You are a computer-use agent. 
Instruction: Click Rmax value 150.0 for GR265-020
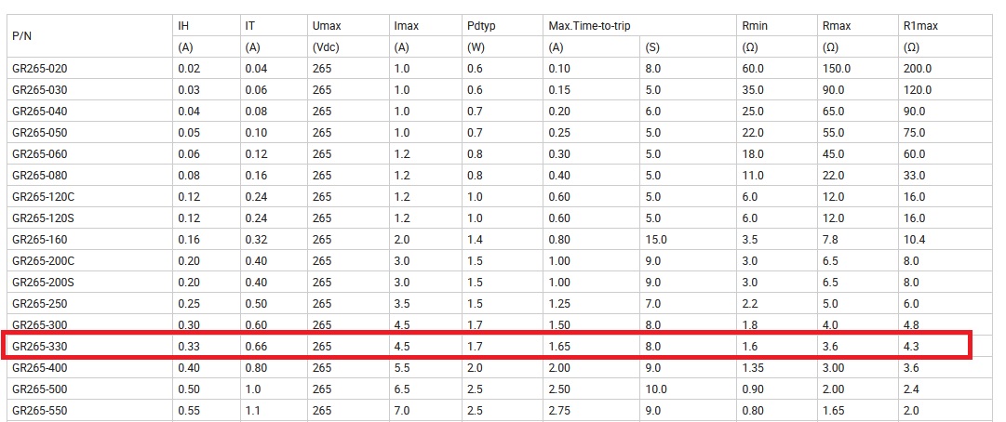(837, 69)
